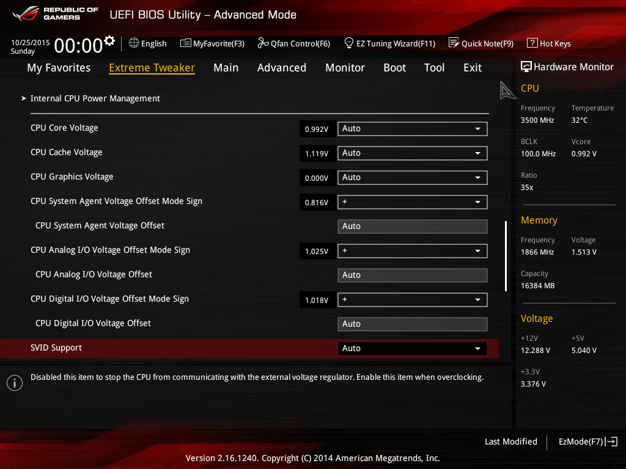Open Analog I/O Voltage Offset Mode Sign dropdown
Image resolution: width=626 pixels, height=469 pixels.
(x=413, y=251)
